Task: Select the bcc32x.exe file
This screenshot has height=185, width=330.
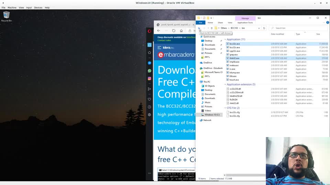Action: 235,47
